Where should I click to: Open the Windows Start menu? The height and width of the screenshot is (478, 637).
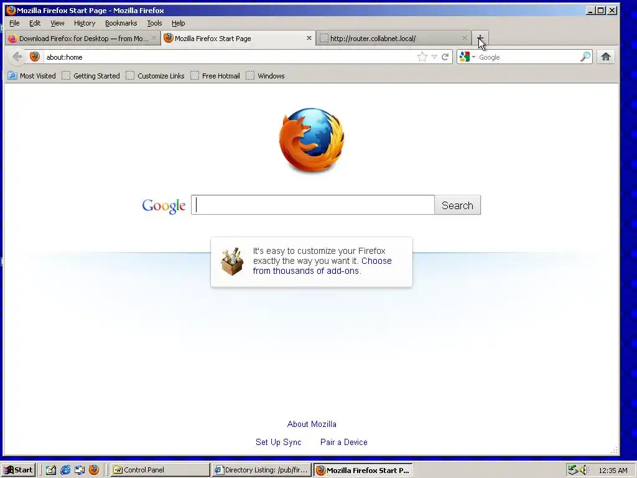pyautogui.click(x=18, y=470)
